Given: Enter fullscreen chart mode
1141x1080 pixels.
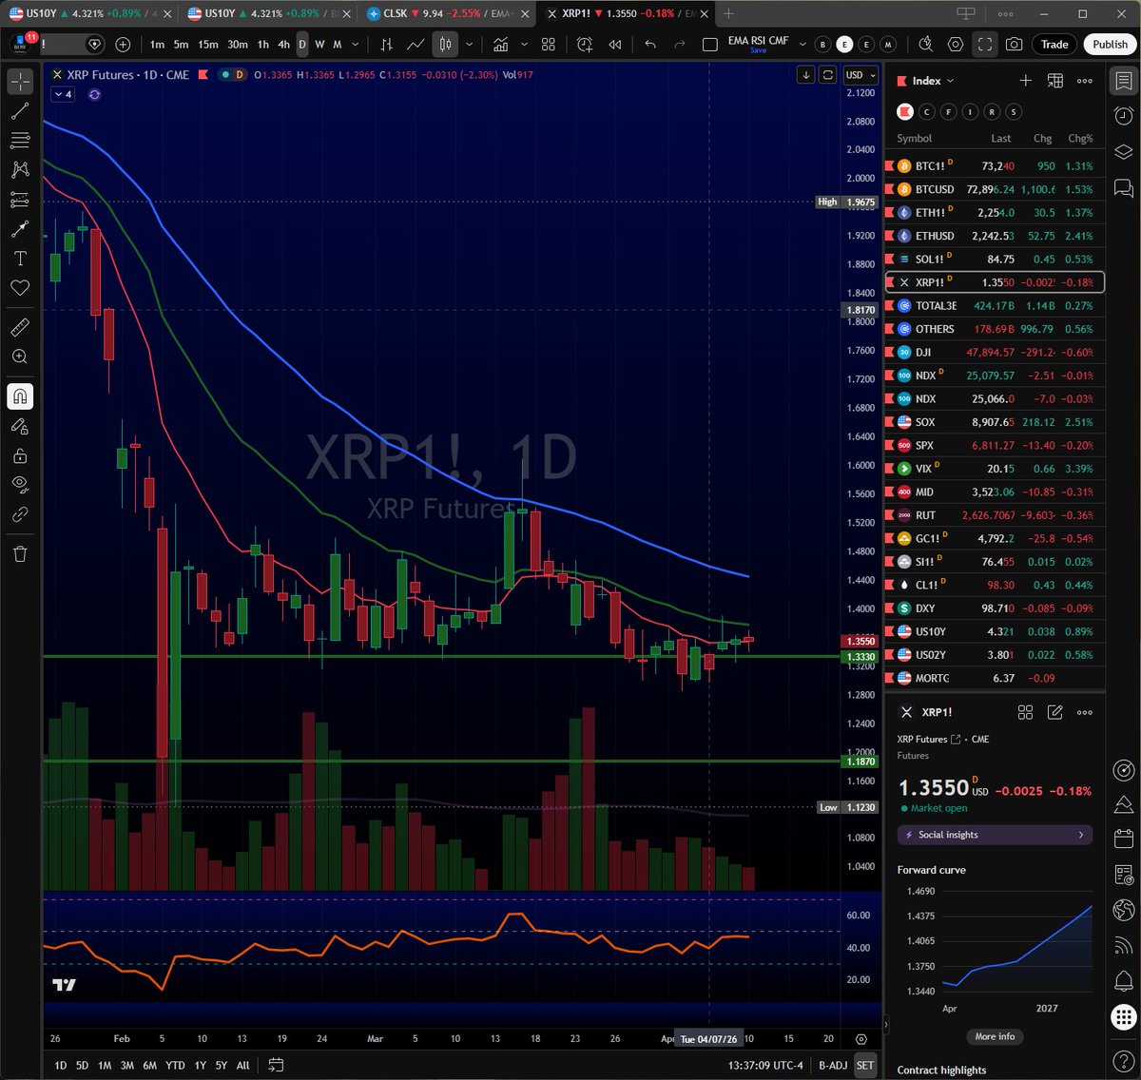Looking at the screenshot, I should [985, 45].
